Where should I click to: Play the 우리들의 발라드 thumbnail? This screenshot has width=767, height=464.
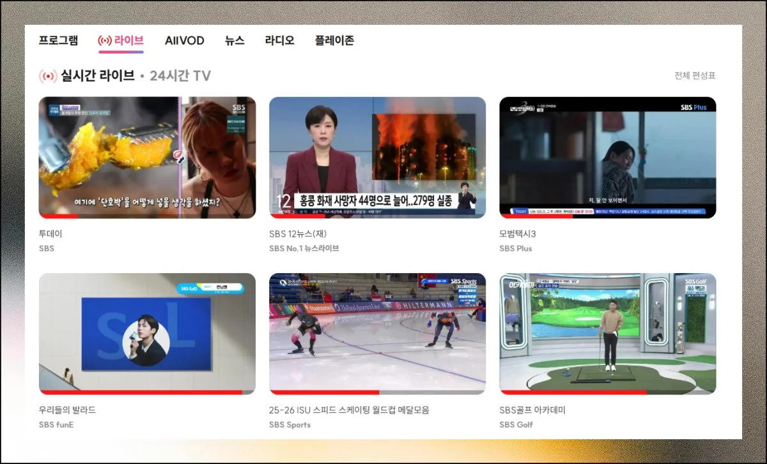pos(147,333)
